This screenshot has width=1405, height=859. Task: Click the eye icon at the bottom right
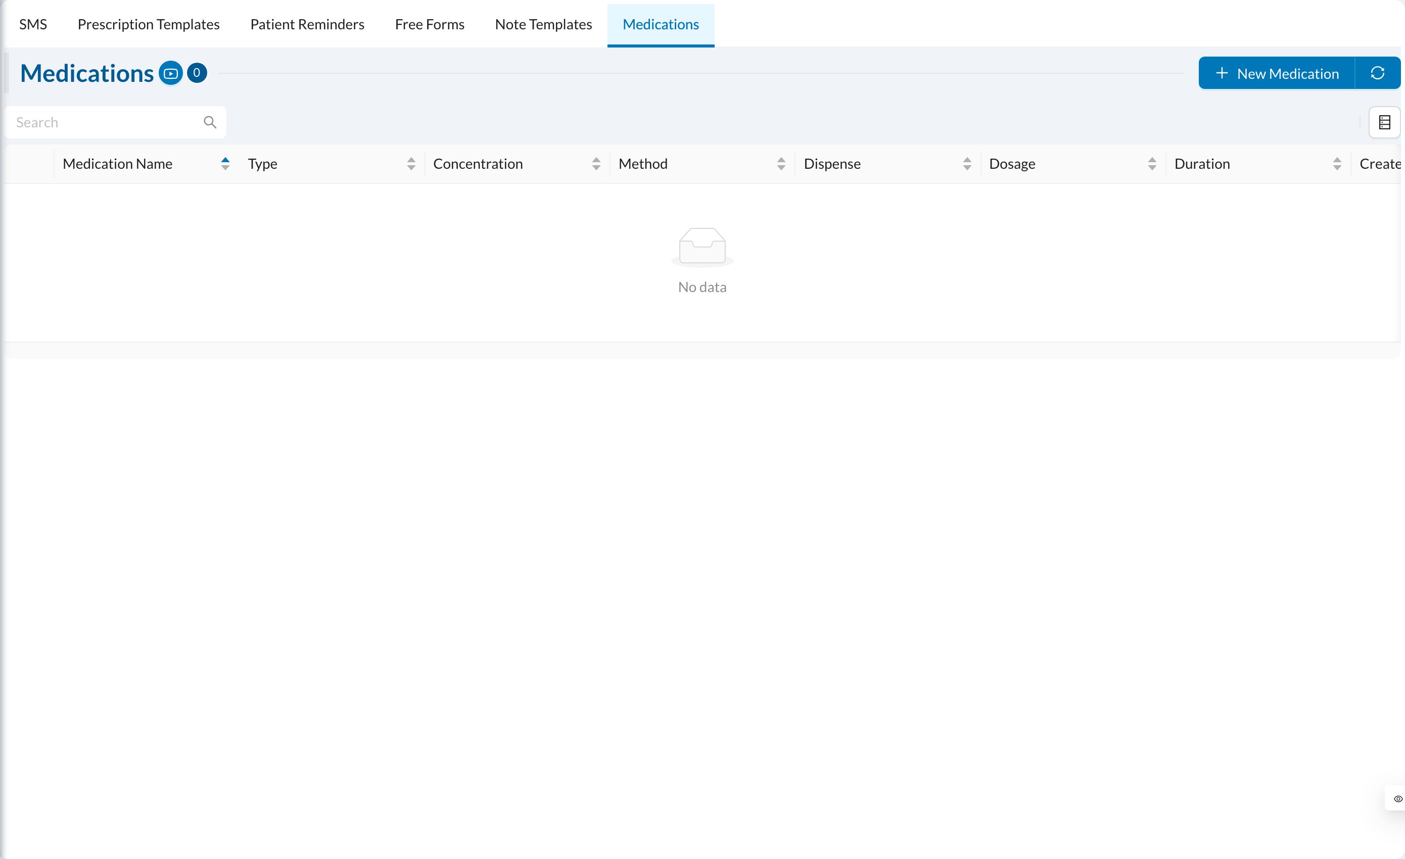pyautogui.click(x=1397, y=798)
